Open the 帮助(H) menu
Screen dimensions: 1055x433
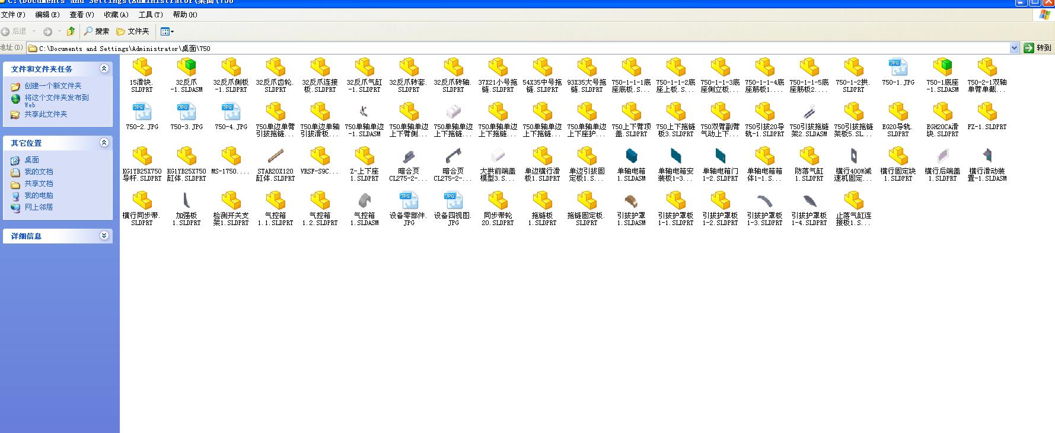point(185,14)
